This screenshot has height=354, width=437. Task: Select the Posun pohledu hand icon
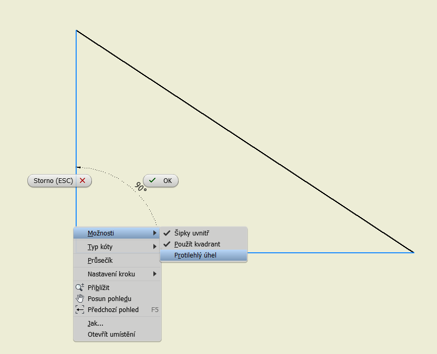(80, 298)
